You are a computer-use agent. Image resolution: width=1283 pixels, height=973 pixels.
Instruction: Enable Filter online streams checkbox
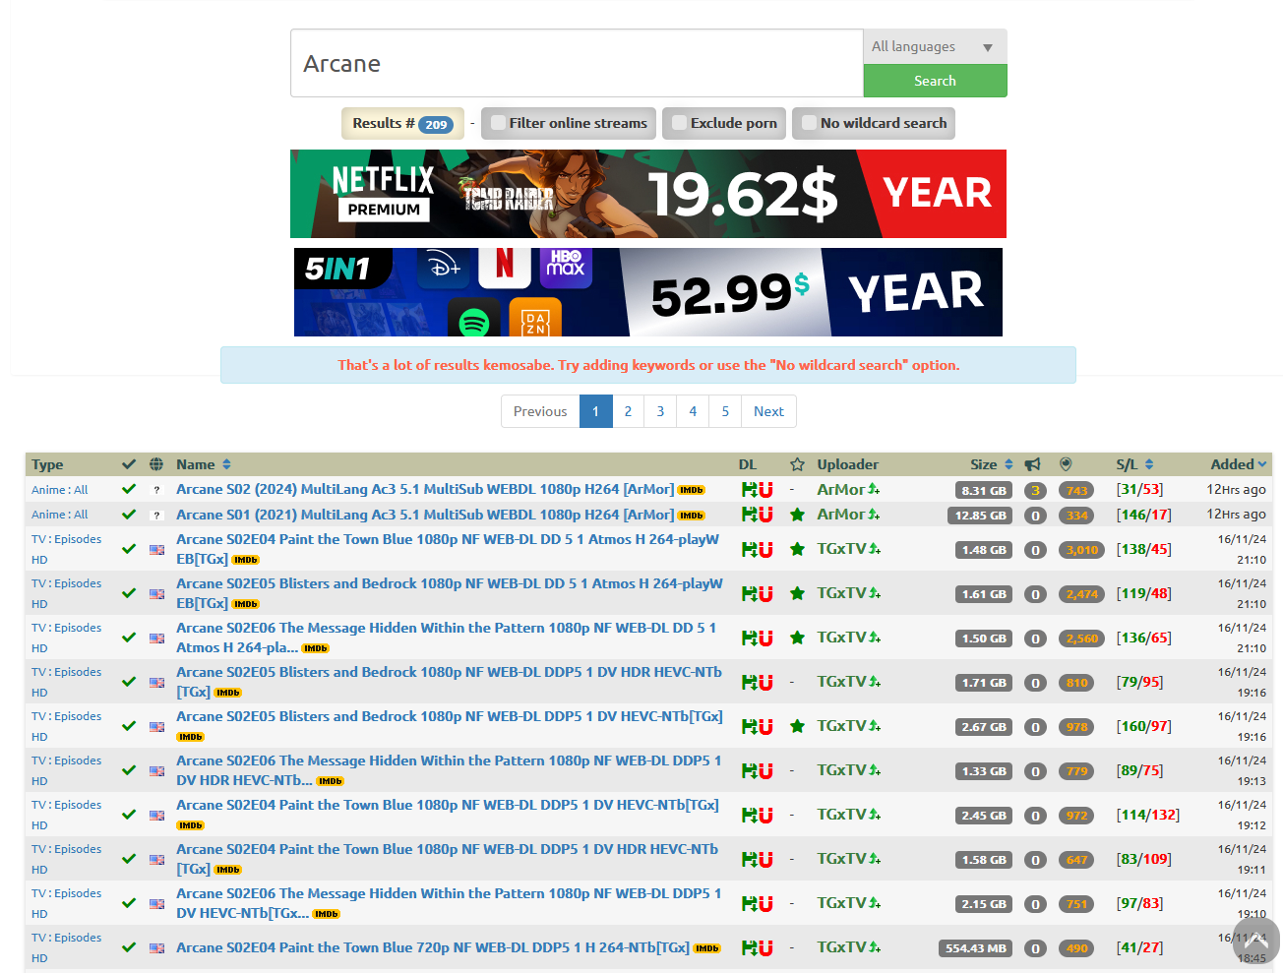pos(499,123)
